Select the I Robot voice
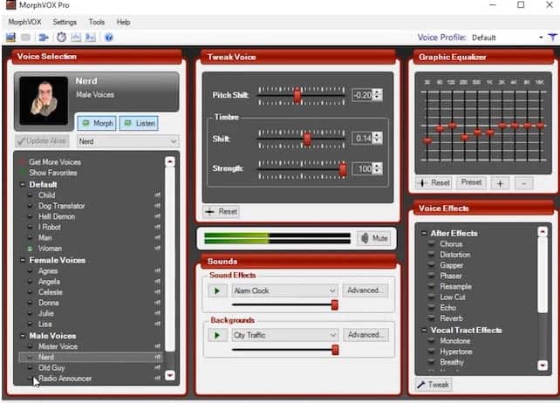Screen dimensions: 560x403 tap(50, 227)
